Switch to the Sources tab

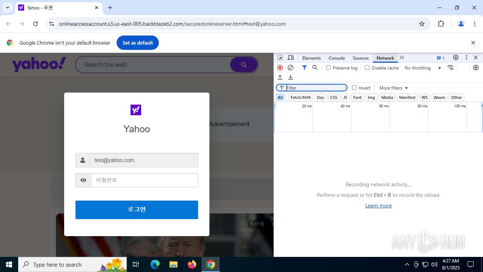[360, 58]
